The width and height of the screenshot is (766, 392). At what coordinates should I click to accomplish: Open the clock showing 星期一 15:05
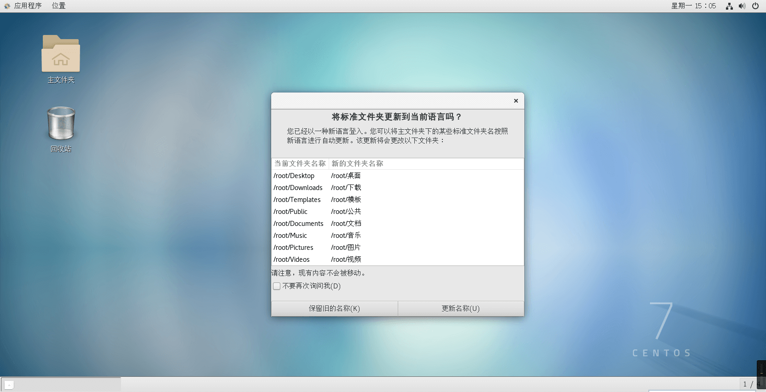coord(693,6)
